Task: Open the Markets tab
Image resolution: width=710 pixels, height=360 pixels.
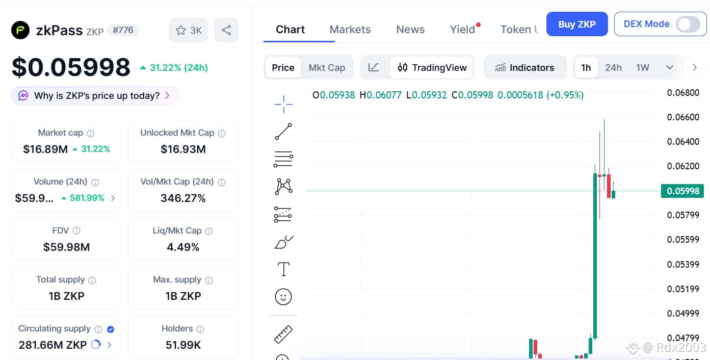Action: 350,30
